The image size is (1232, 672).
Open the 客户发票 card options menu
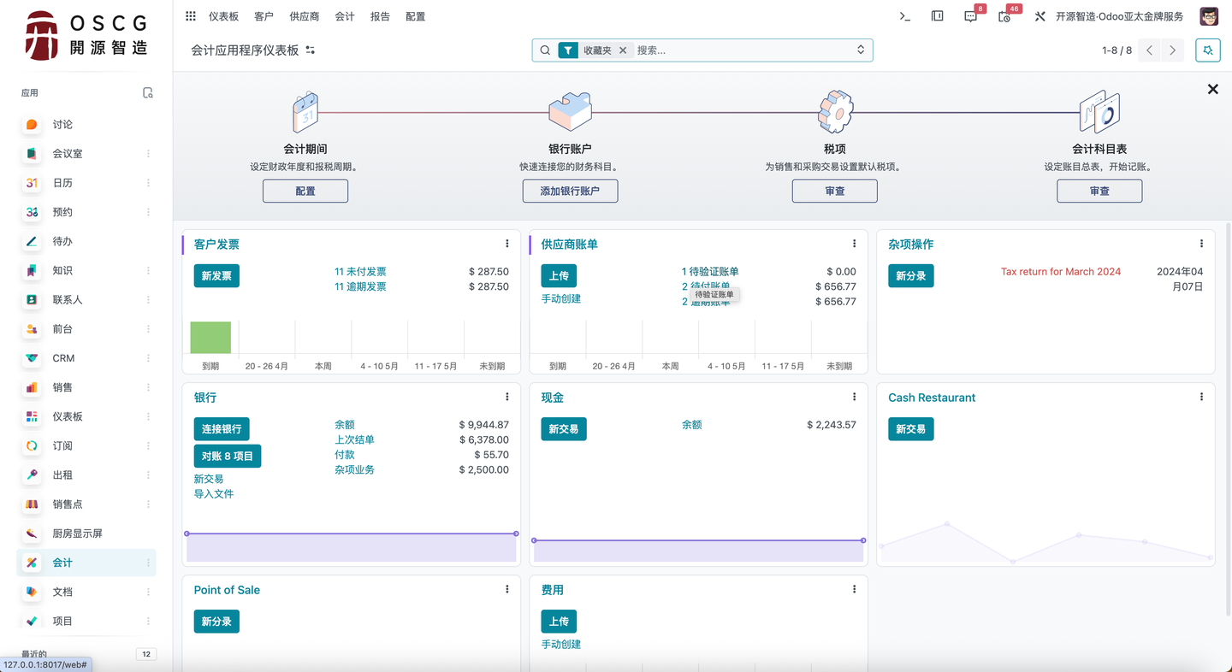[x=507, y=243]
